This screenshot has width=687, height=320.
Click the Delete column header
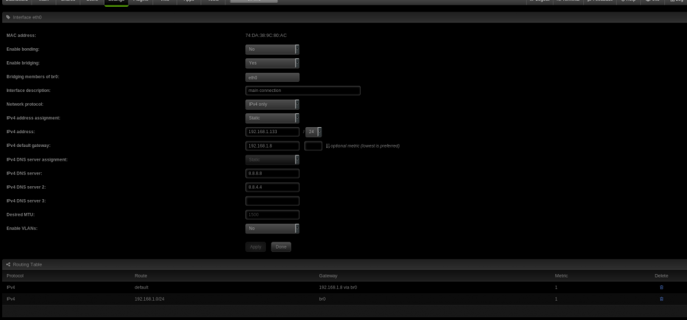point(661,276)
